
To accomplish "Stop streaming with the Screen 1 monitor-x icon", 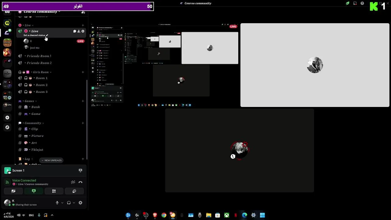I will pyautogui.click(x=80, y=170).
